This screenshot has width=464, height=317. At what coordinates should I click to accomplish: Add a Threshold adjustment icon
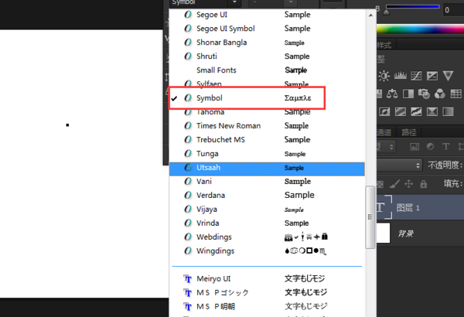pos(416,111)
